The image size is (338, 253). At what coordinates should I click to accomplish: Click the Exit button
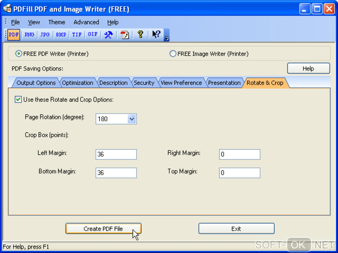click(236, 229)
